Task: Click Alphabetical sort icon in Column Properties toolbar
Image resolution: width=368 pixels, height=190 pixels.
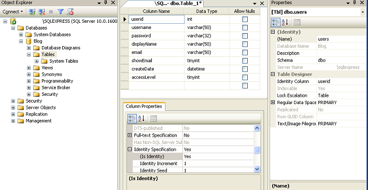Action: [141, 119]
